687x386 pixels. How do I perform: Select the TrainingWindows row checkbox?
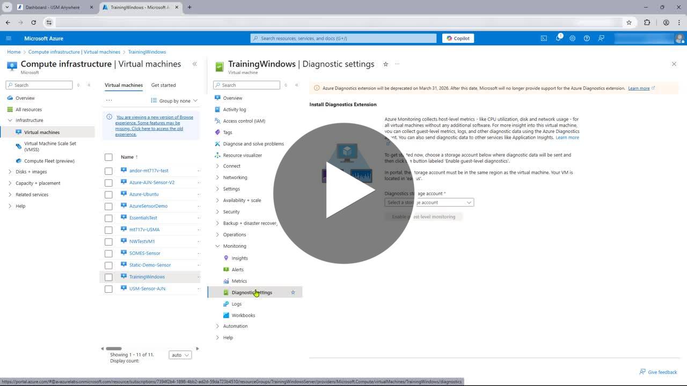point(108,277)
